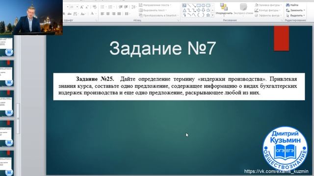Click the 'Заменить' Replace button

point(295,10)
